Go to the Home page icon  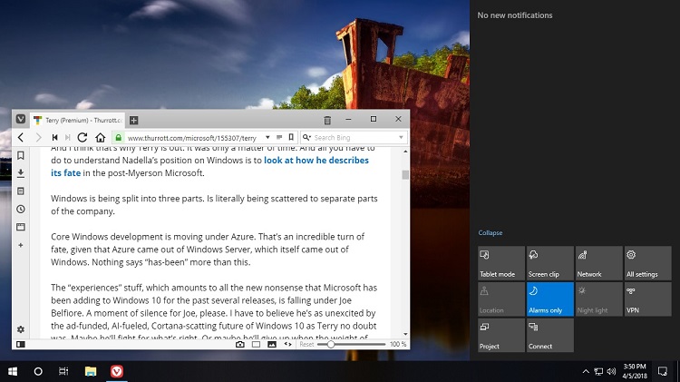99,138
